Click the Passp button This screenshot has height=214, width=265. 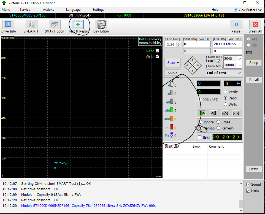coord(254,169)
